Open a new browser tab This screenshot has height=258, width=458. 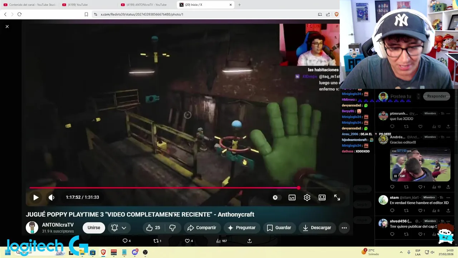point(239,5)
